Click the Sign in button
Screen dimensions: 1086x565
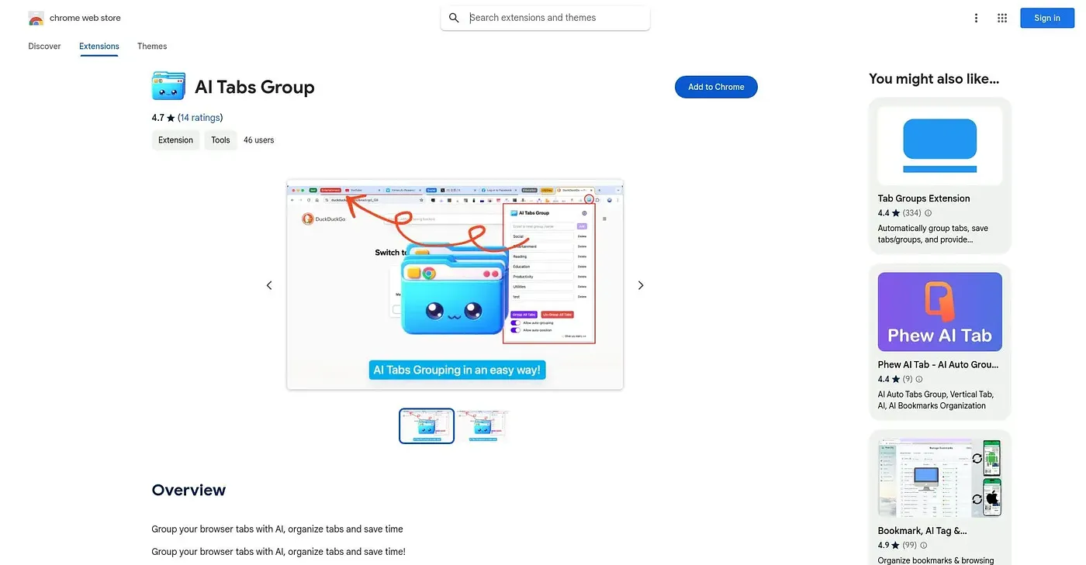point(1046,18)
